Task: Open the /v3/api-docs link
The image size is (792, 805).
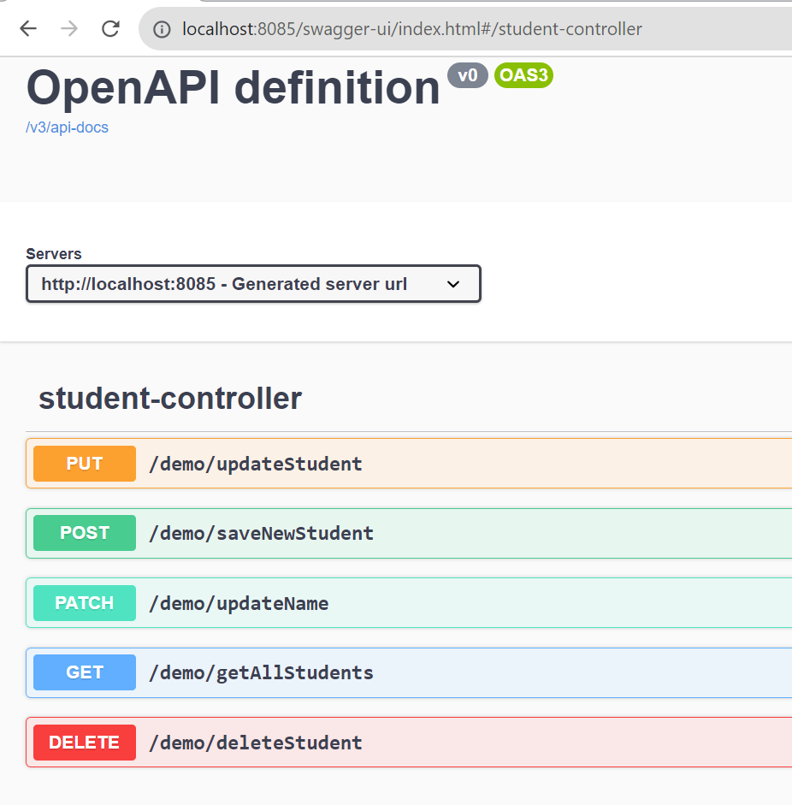Action: 67,127
